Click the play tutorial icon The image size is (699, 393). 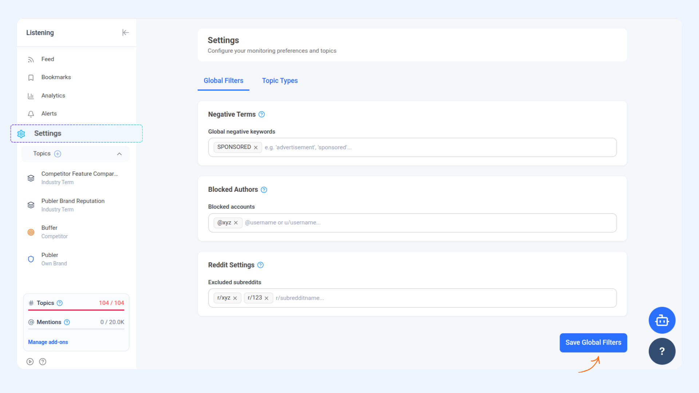(x=30, y=362)
